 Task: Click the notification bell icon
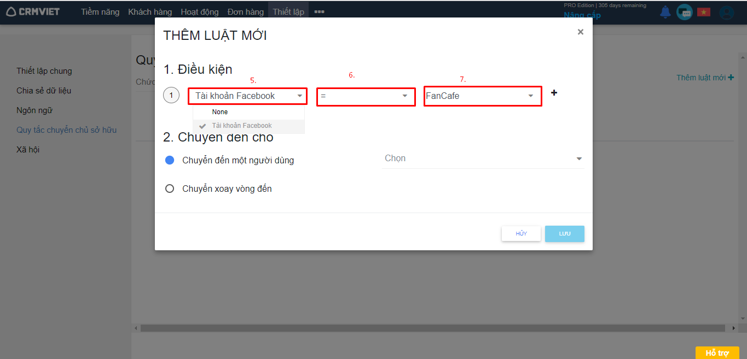(x=665, y=12)
